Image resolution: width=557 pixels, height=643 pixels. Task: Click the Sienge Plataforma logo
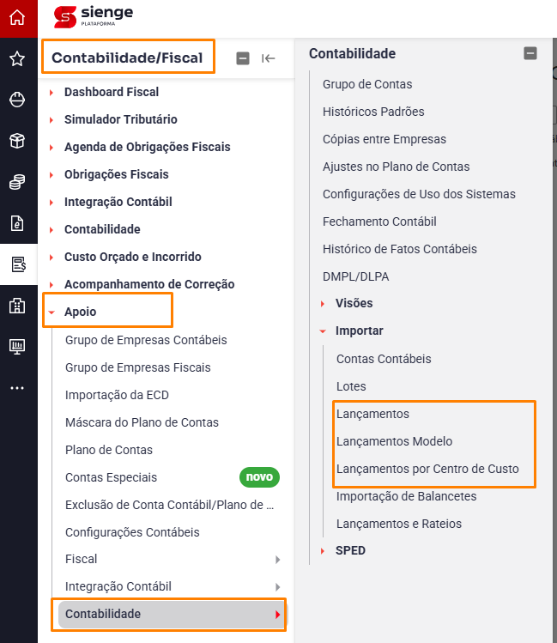pos(94,16)
